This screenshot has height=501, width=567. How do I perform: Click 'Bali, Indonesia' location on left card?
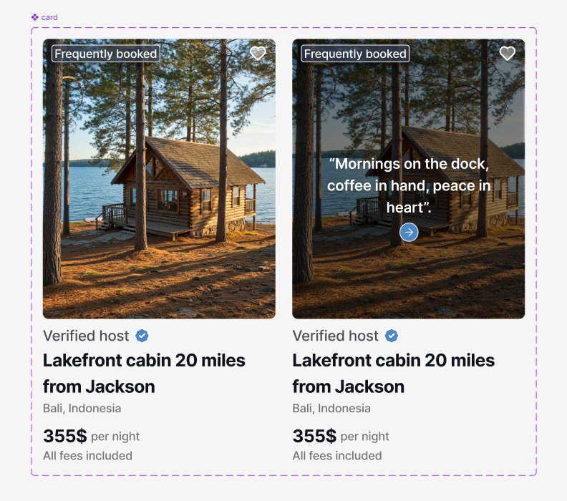82,409
